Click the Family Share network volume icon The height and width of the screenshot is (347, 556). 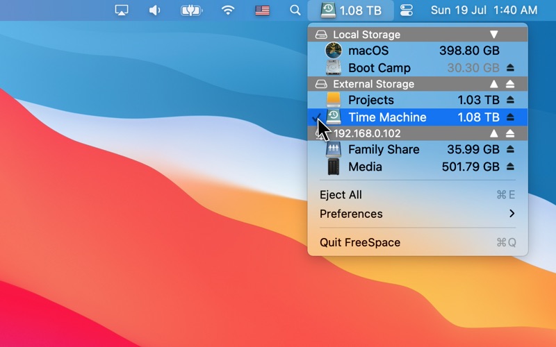[334, 149]
